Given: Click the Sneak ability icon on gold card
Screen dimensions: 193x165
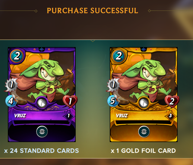Looking at the screenshot, I should (x=144, y=132).
